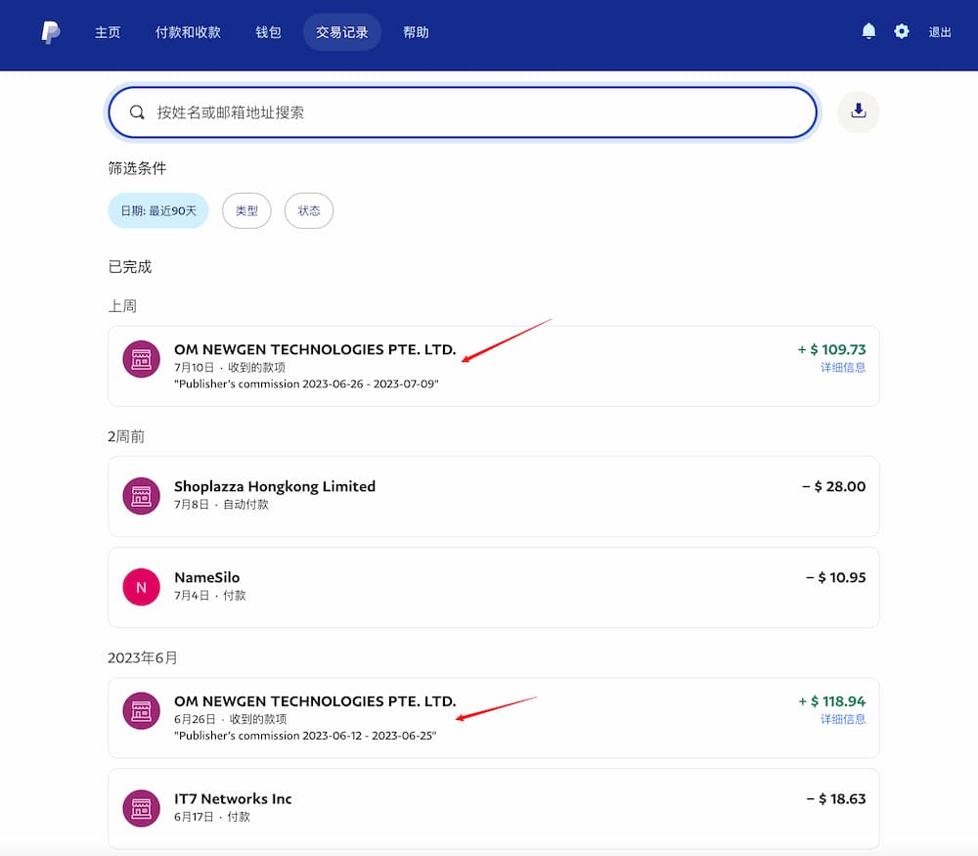This screenshot has height=856, width=978.
Task: Open the 类型 filter dropdown
Action: click(246, 210)
